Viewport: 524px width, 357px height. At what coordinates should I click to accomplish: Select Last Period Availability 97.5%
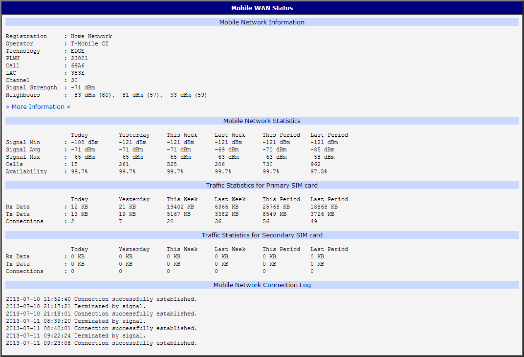[319, 172]
